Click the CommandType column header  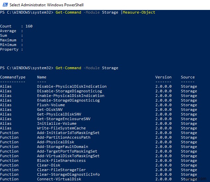coord(13,77)
